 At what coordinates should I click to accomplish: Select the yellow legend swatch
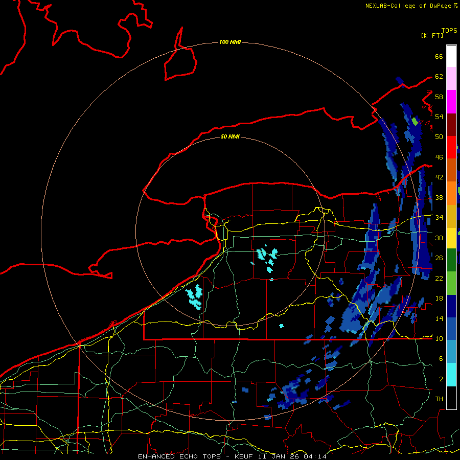(451, 238)
